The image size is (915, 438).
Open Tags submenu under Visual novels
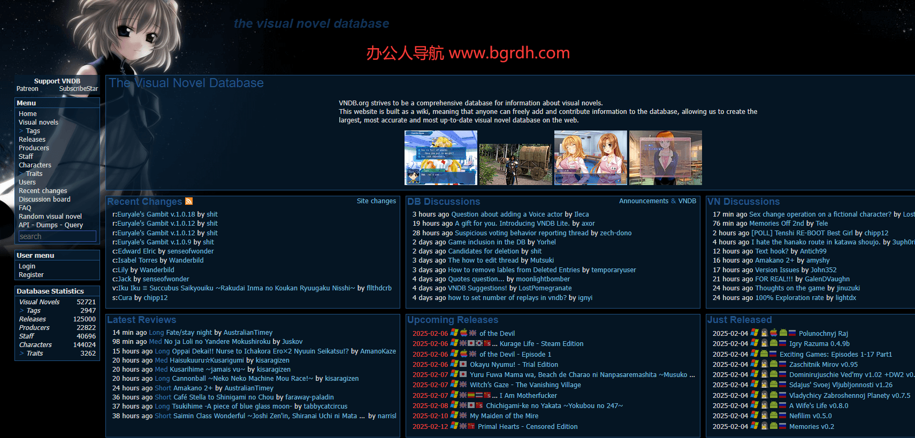(x=33, y=131)
